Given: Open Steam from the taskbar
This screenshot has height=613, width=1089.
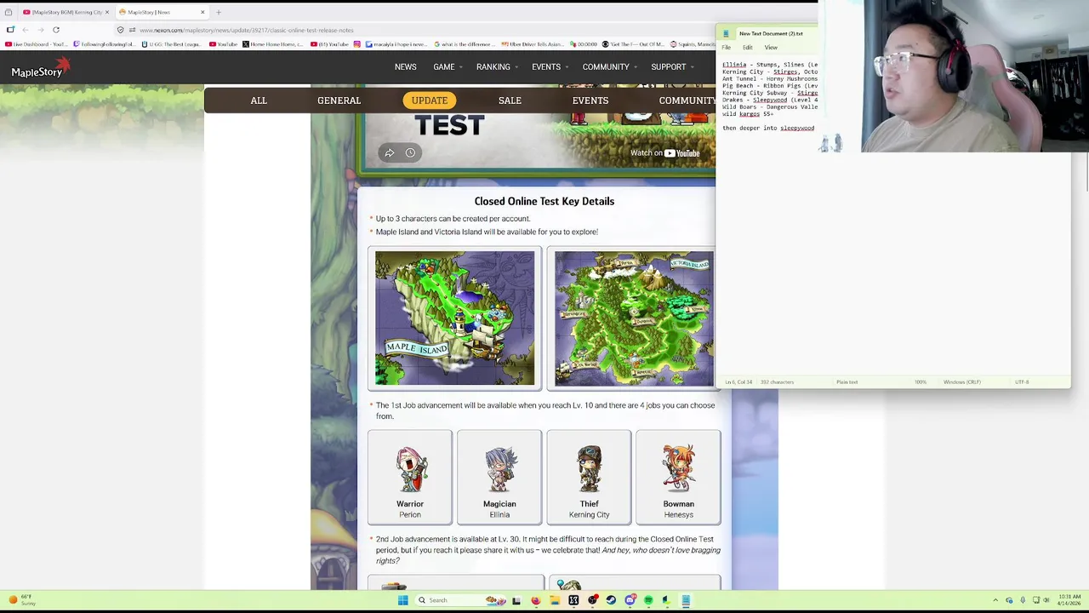Looking at the screenshot, I should (x=611, y=600).
